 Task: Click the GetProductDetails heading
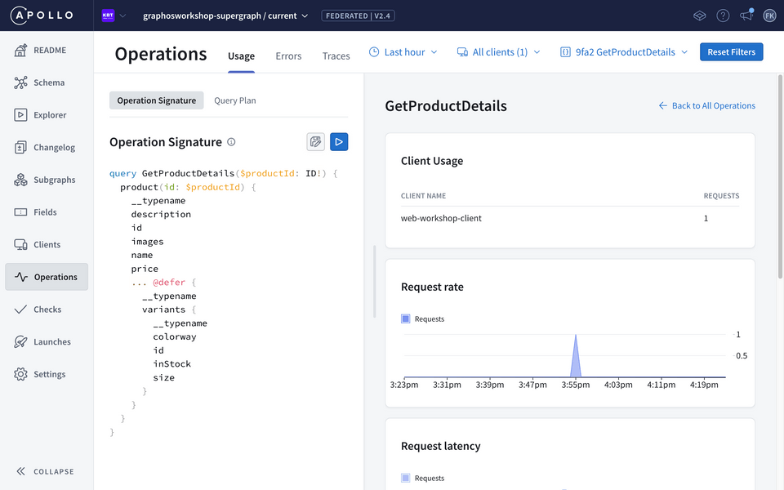(446, 106)
